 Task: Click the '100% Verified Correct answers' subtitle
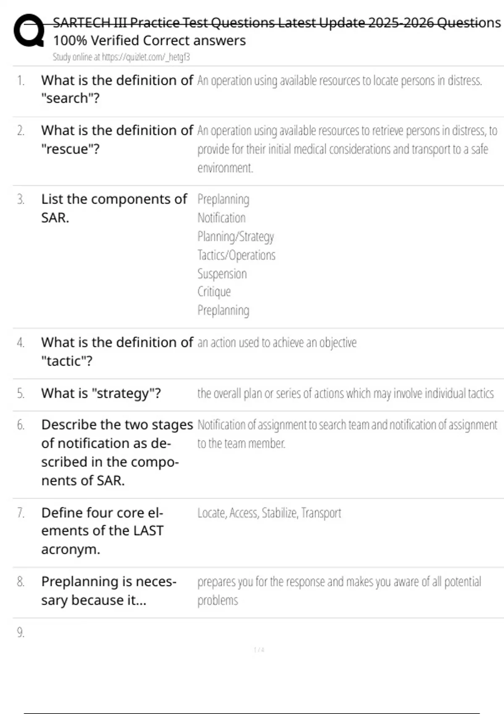(x=149, y=41)
